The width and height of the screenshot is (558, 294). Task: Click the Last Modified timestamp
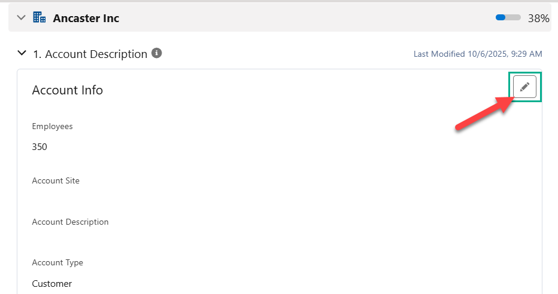(x=478, y=54)
